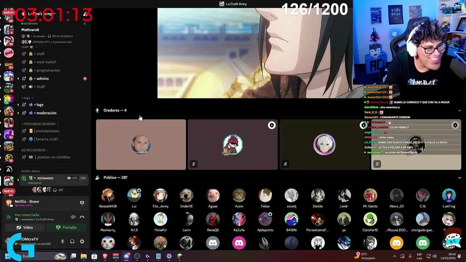Screen dimensions: 466x262
Task: Click the Netflix stream video preview
Action: coord(255,53)
